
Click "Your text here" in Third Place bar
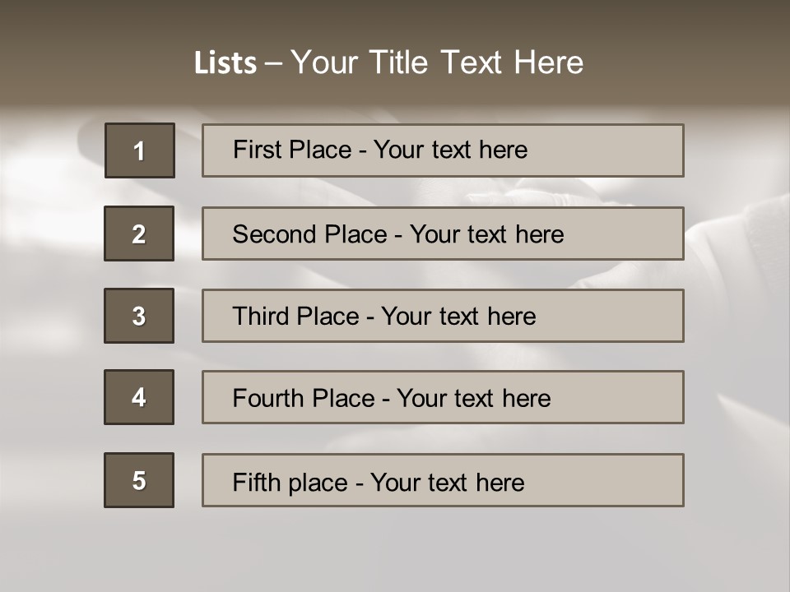tap(458, 317)
